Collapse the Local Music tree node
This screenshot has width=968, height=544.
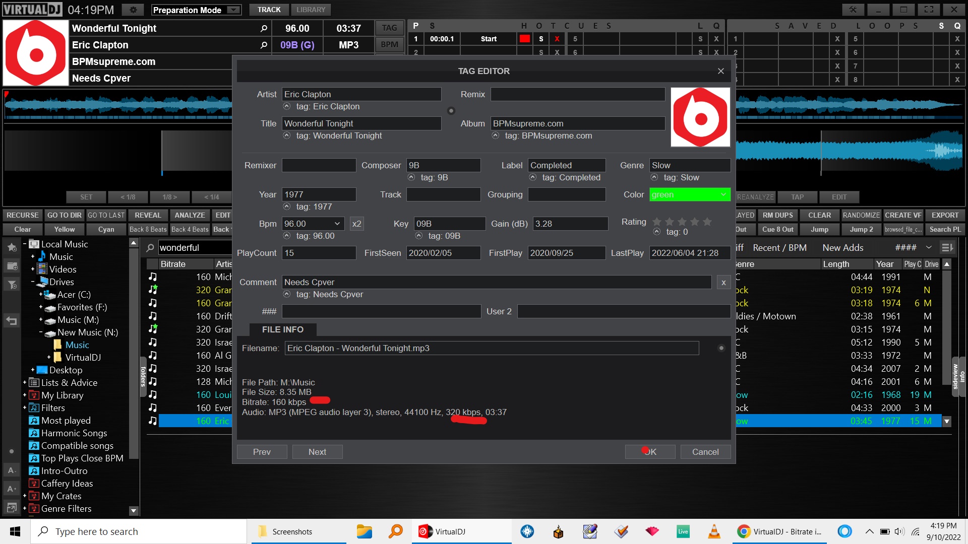point(25,244)
